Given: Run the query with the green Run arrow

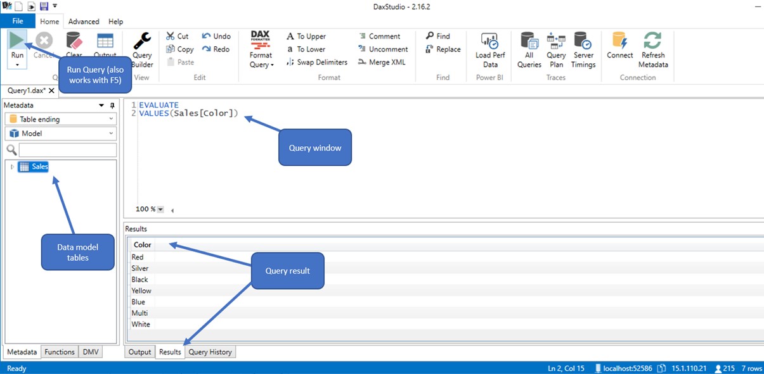Looking at the screenshot, I should 17,40.
